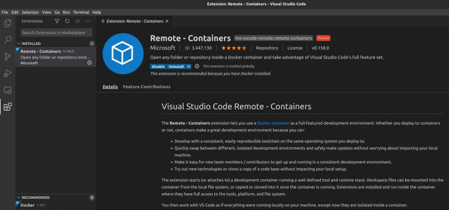Open the Go menu
The height and width of the screenshot is (210, 449).
pyautogui.click(x=57, y=12)
